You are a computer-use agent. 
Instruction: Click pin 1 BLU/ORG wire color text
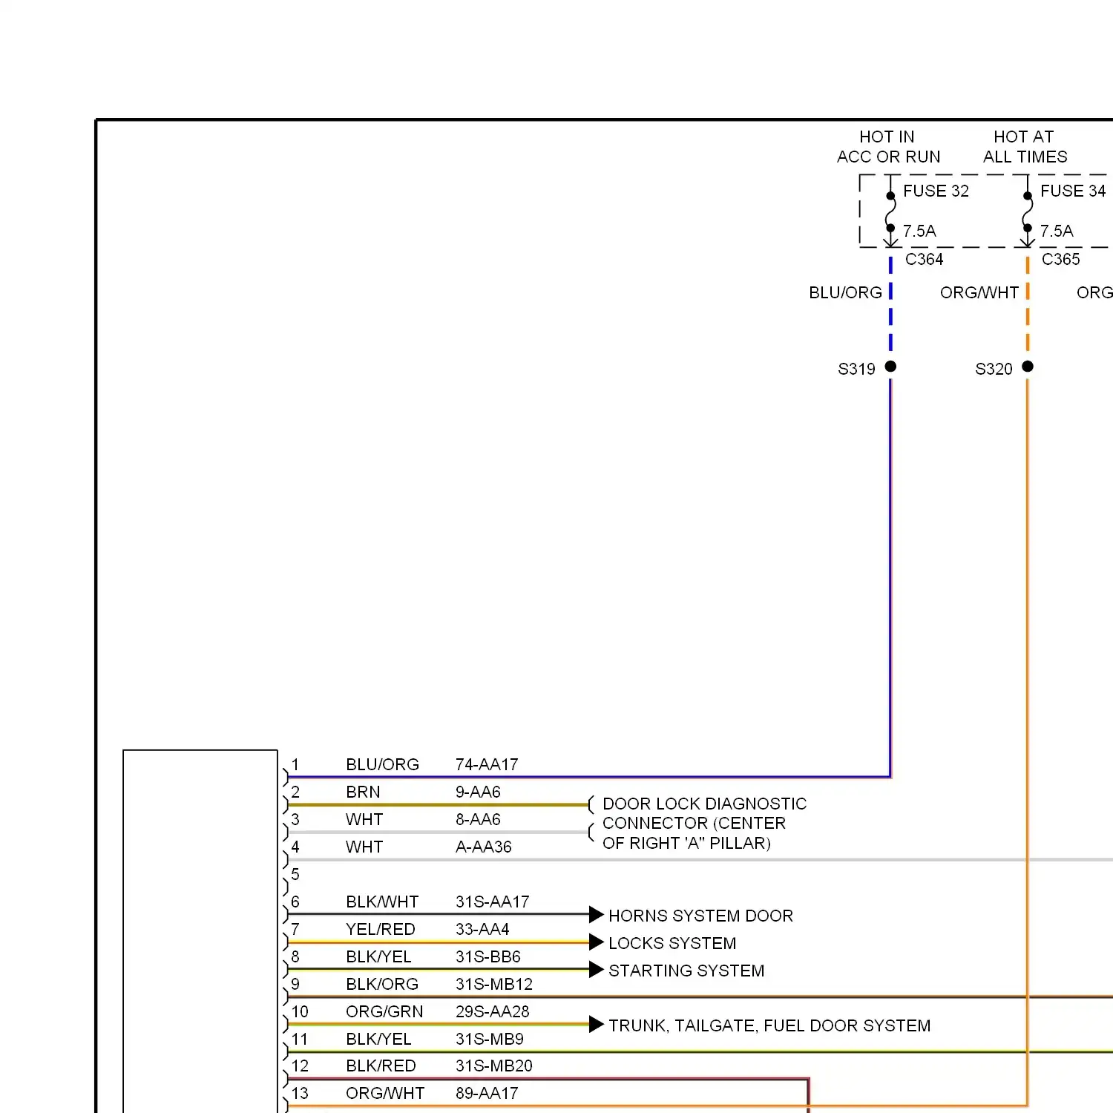(382, 764)
